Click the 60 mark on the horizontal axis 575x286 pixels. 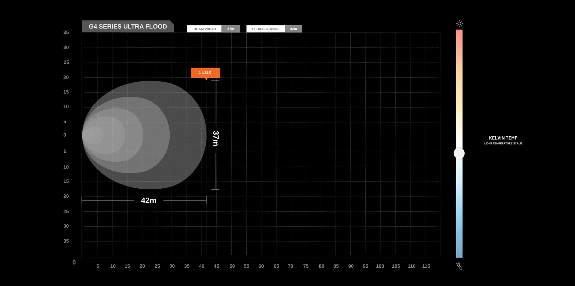pos(261,266)
